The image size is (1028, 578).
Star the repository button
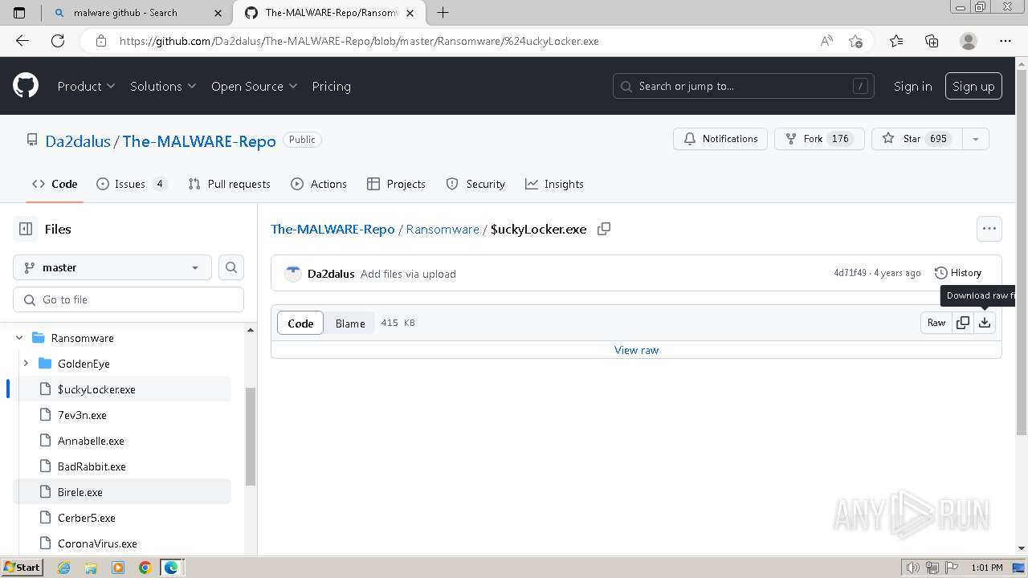[x=916, y=139]
